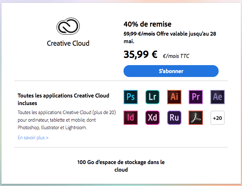Click the S'abonner subscribe button
This screenshot has height=186, width=242.
coord(171,71)
